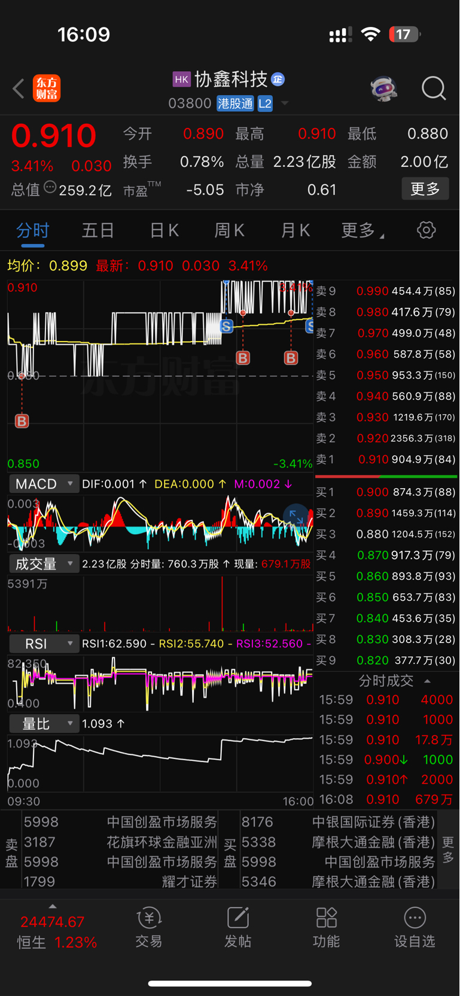Tap the 买6 0.850 order row
The height and width of the screenshot is (996, 460).
(386, 597)
